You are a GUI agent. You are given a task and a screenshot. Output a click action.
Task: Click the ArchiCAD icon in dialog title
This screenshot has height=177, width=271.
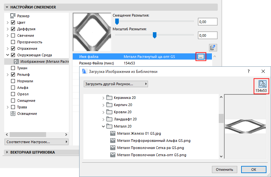click(84, 71)
